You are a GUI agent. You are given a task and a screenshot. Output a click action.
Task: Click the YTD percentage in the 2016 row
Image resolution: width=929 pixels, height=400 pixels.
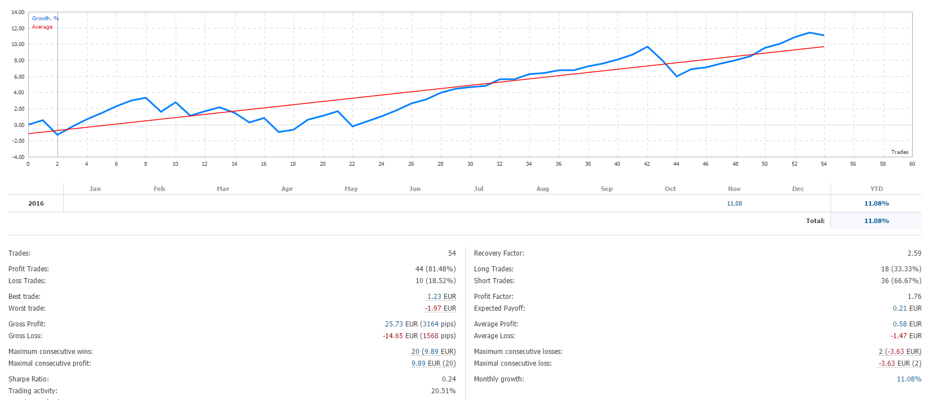point(876,203)
